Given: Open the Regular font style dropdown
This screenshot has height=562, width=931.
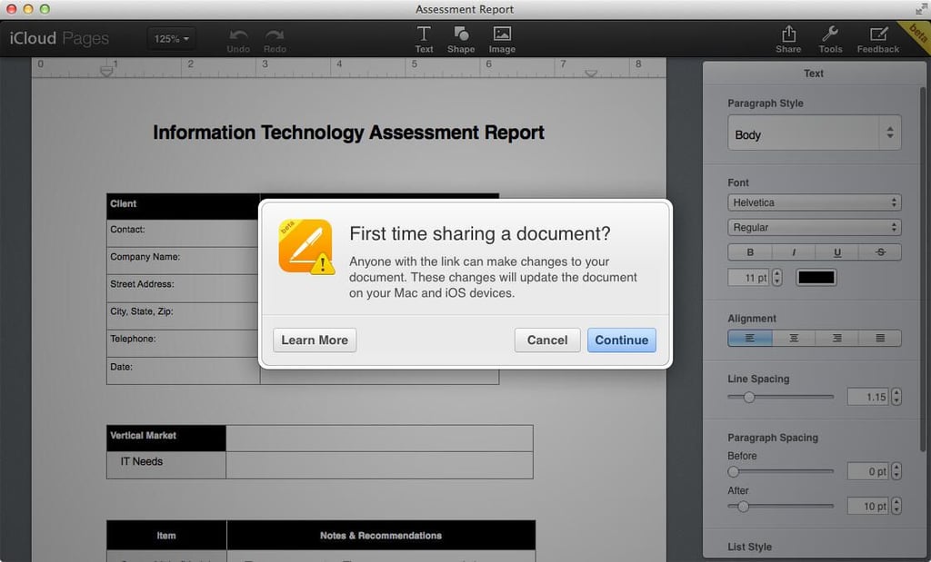Looking at the screenshot, I should (814, 228).
